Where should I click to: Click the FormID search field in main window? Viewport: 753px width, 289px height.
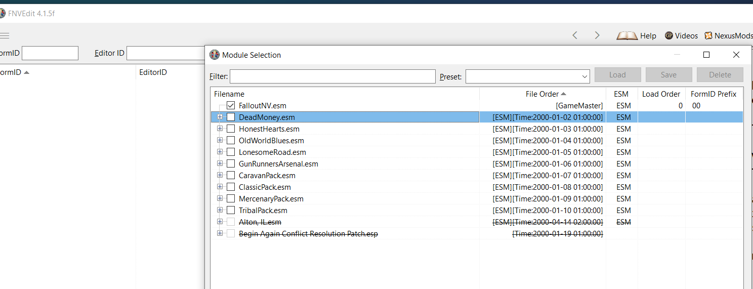click(50, 53)
